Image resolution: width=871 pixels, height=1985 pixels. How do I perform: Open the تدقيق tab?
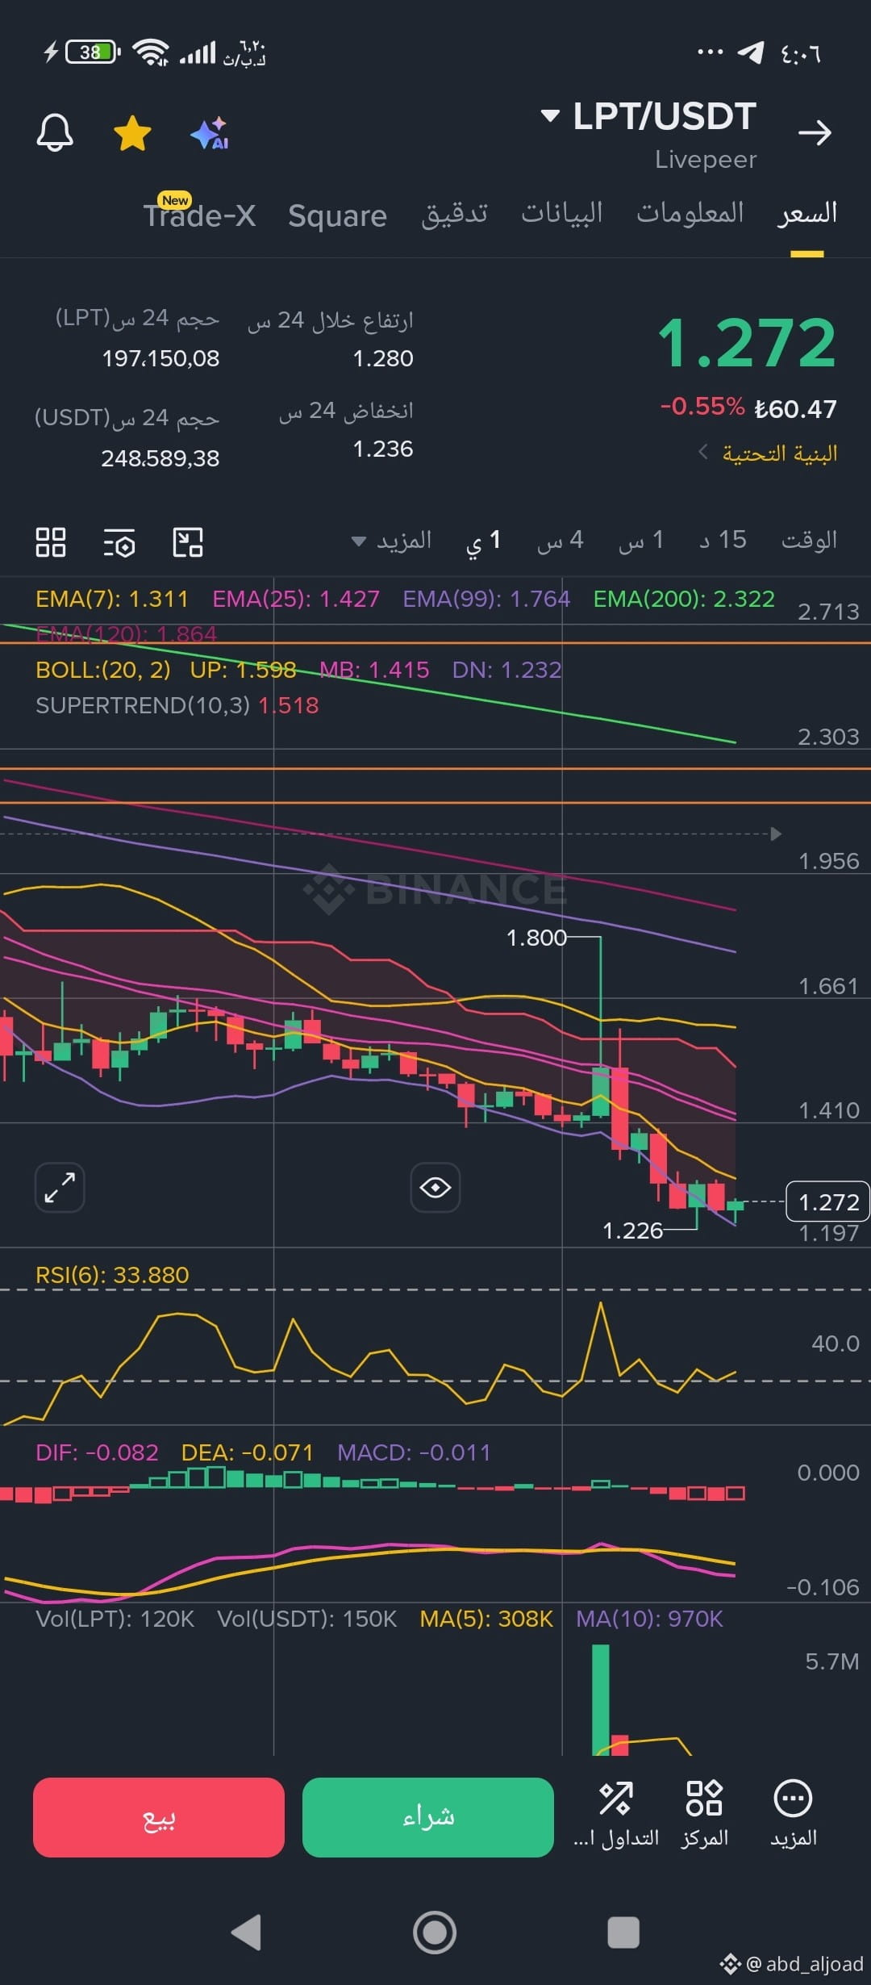pyautogui.click(x=454, y=213)
